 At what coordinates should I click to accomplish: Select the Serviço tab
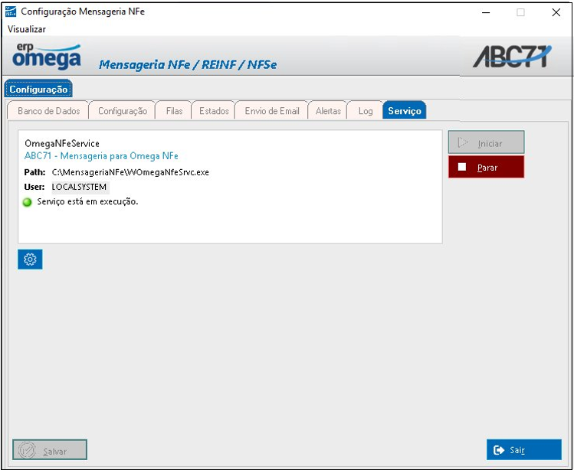(405, 111)
